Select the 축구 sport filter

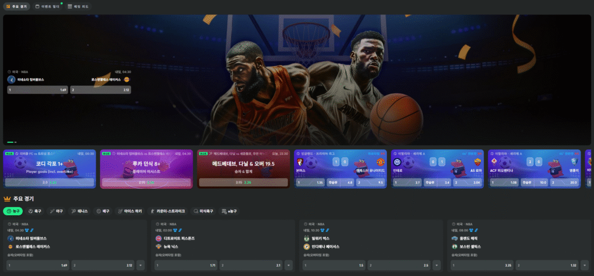pyautogui.click(x=35, y=211)
